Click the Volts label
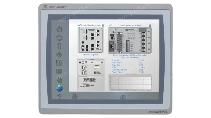211x118 pixels. [x=114, y=67]
